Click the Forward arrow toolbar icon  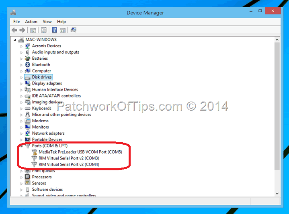[22, 30]
